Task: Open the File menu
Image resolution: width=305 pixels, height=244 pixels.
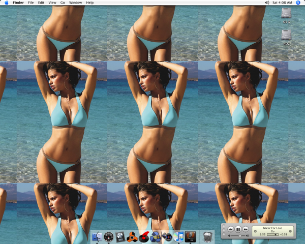Action: pyautogui.click(x=30, y=3)
